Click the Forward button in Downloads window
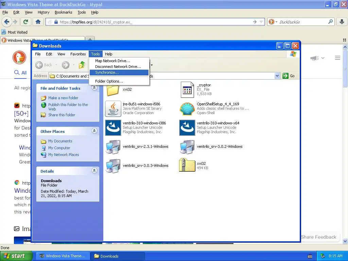Image resolution: width=348 pixels, height=261 pixels. [66, 65]
